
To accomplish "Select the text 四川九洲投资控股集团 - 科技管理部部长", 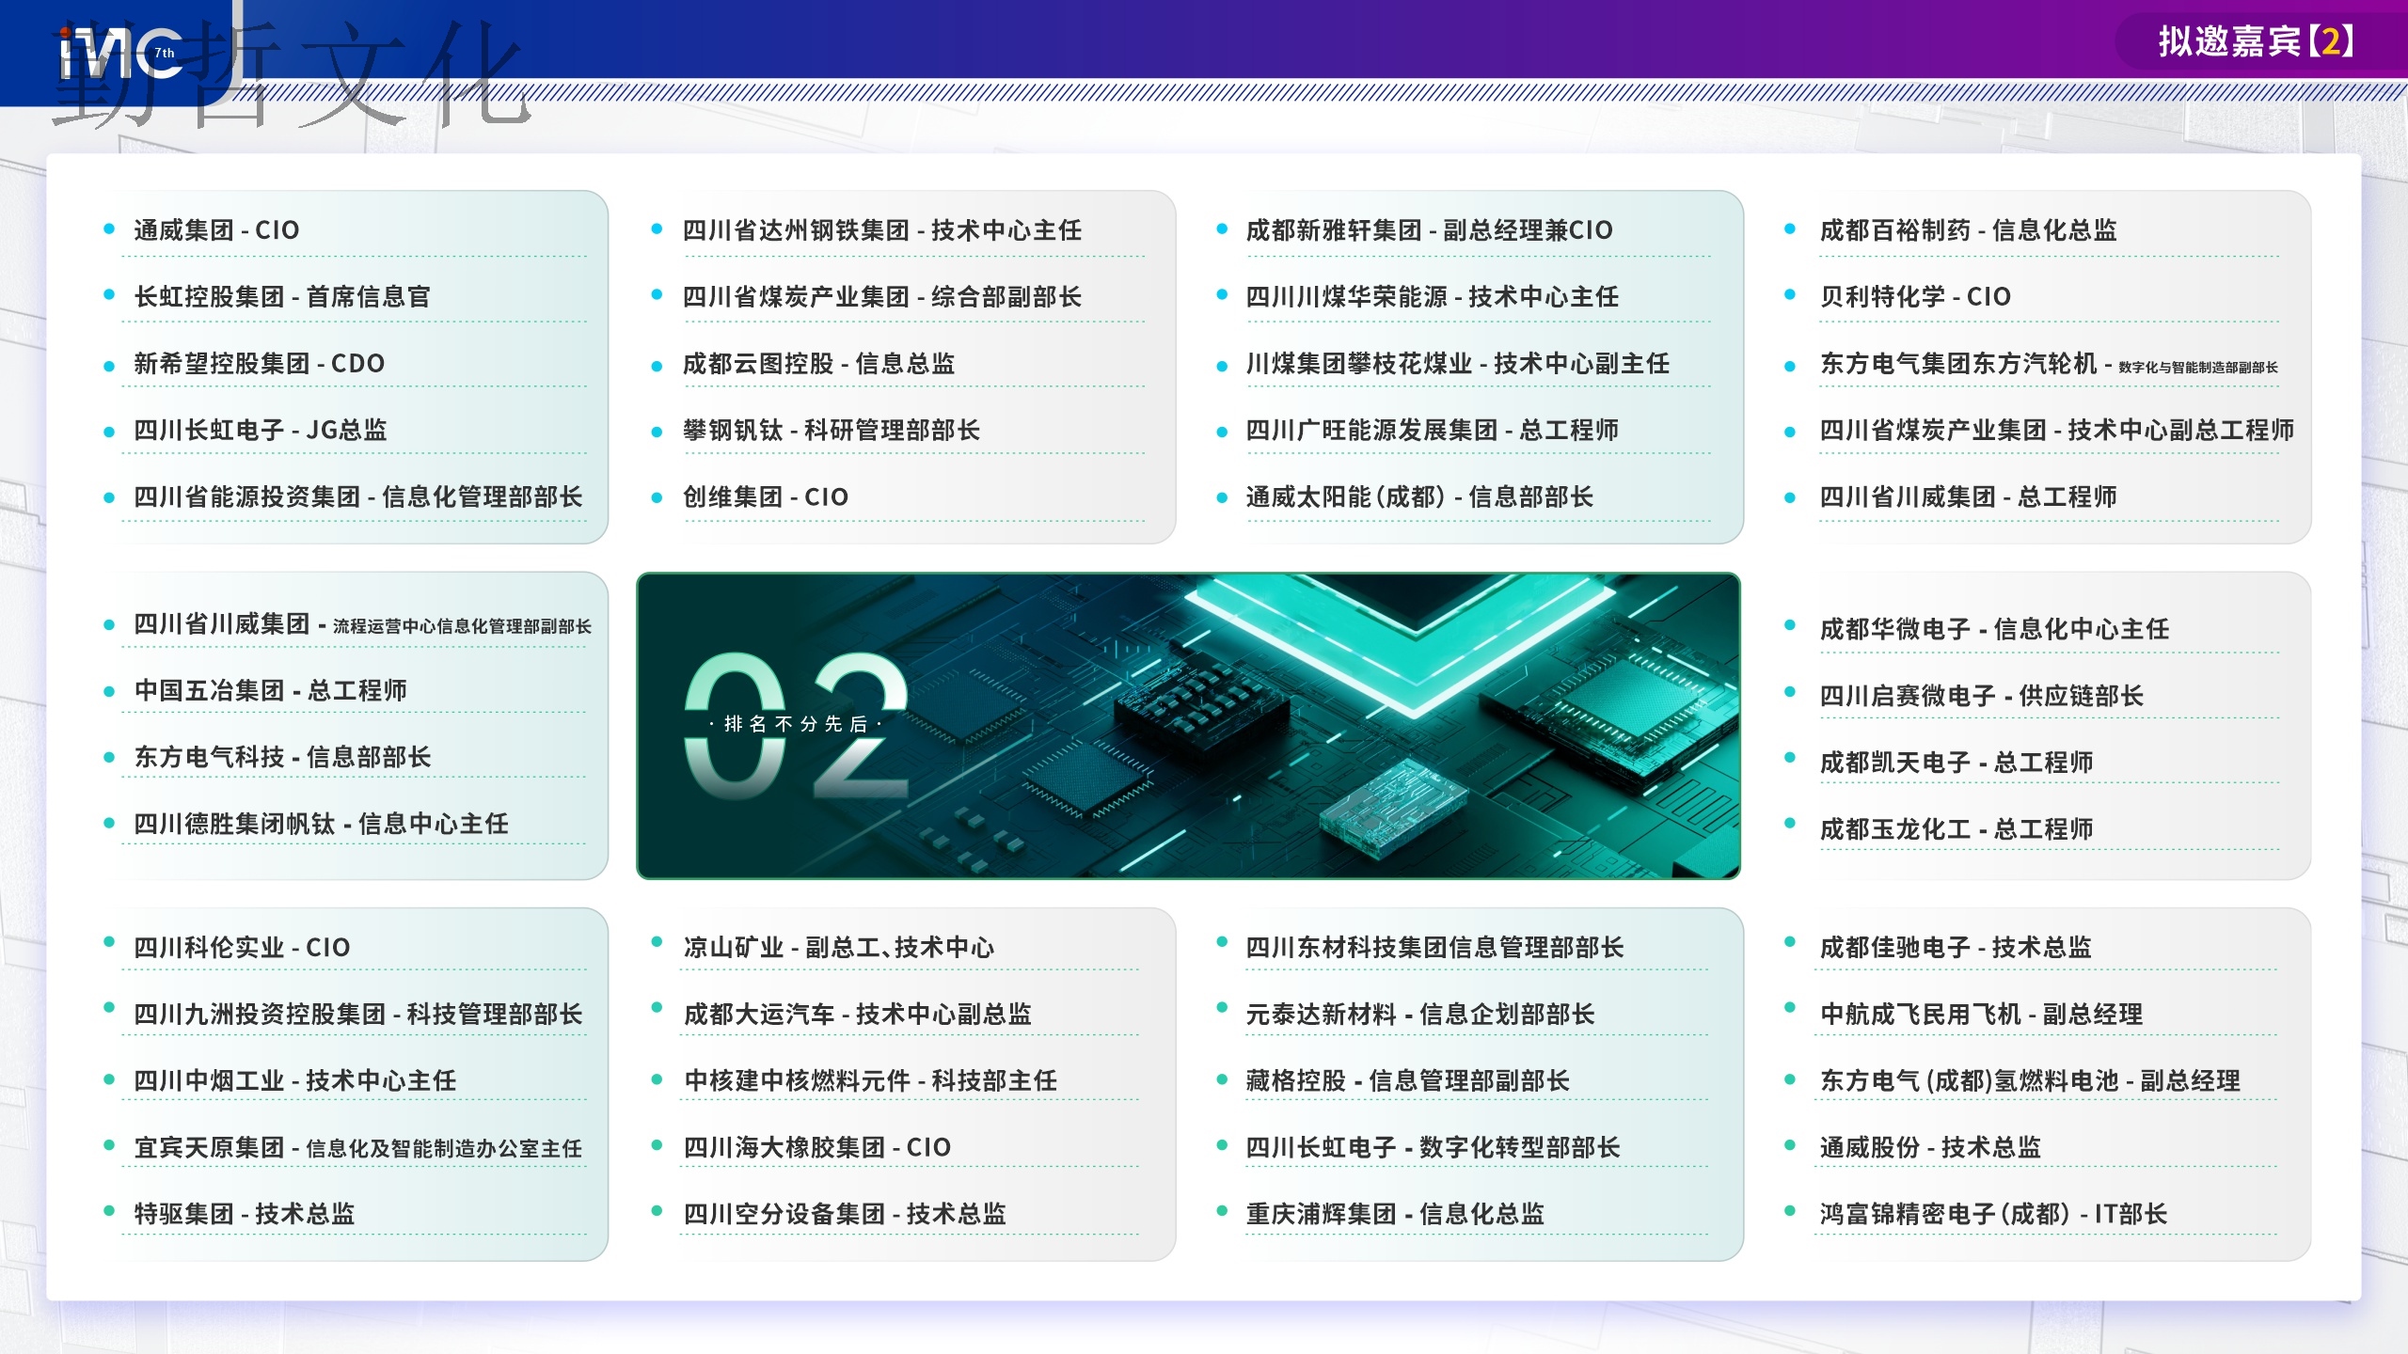I will click(358, 1015).
